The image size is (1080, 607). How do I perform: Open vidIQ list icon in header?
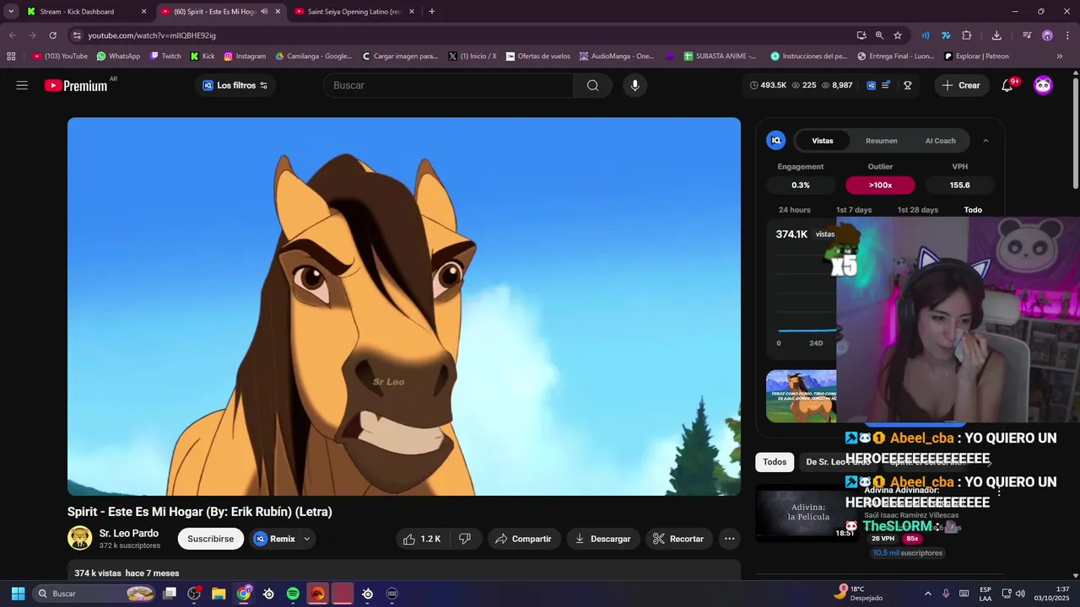[x=886, y=85]
